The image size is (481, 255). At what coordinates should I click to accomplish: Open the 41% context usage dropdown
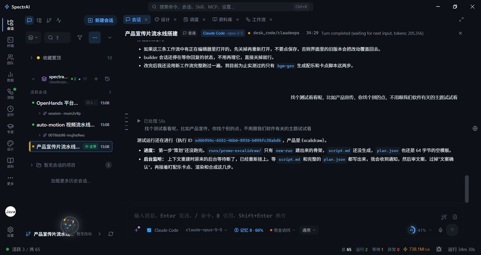point(420,230)
